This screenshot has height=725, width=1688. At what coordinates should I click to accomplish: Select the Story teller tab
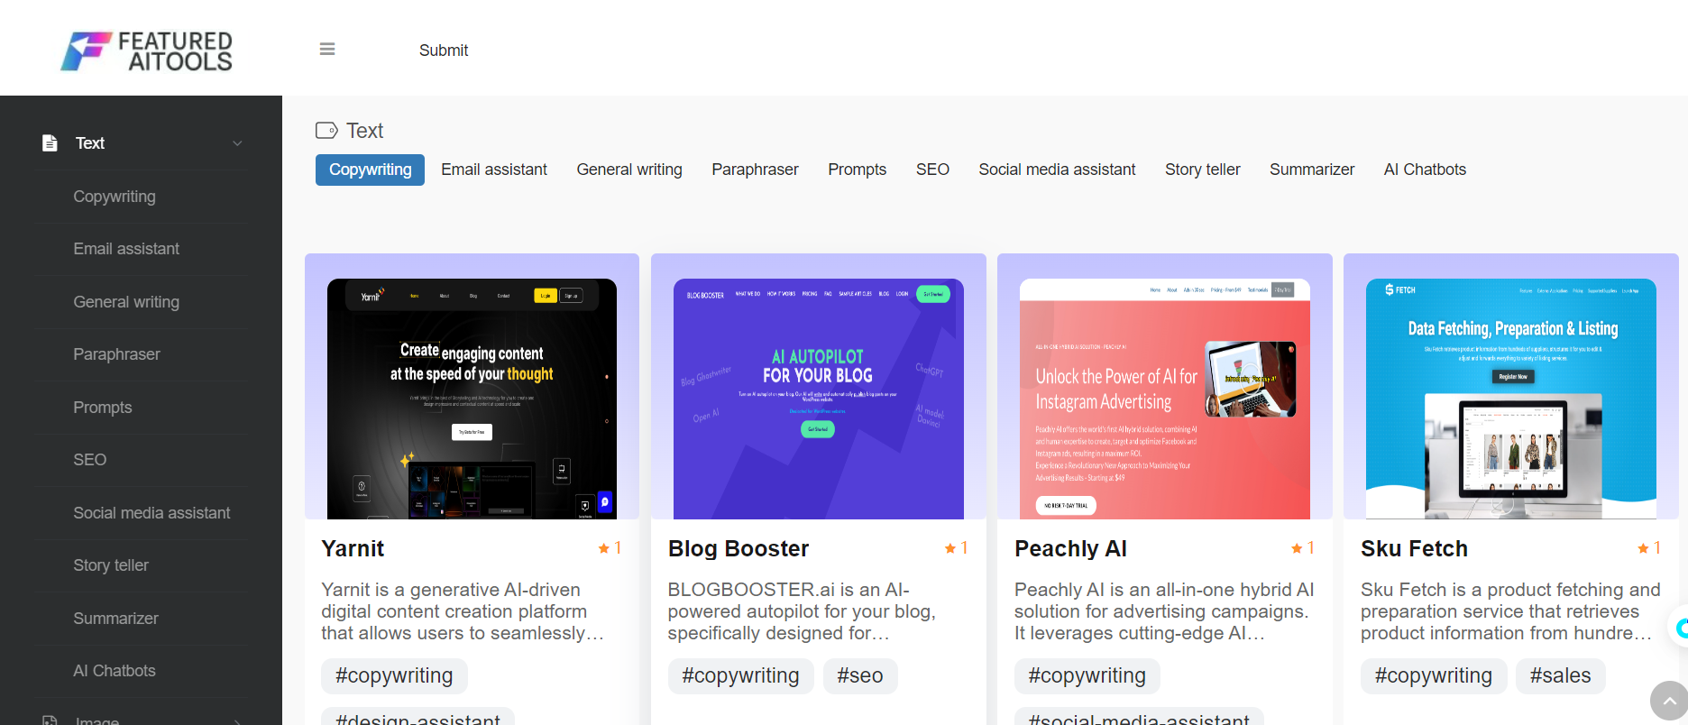click(x=1203, y=170)
